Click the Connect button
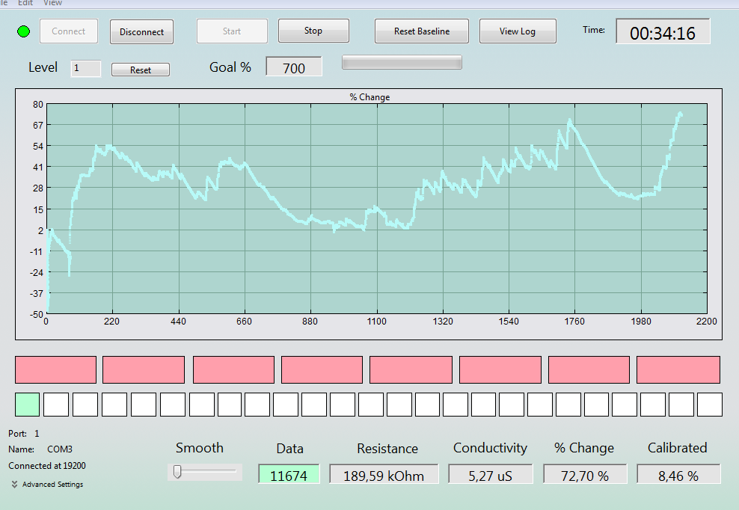This screenshot has height=510, width=739. (x=69, y=31)
